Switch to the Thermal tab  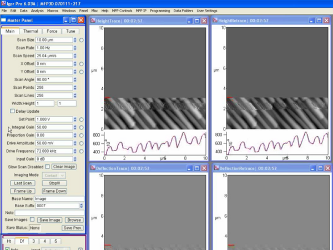click(31, 31)
